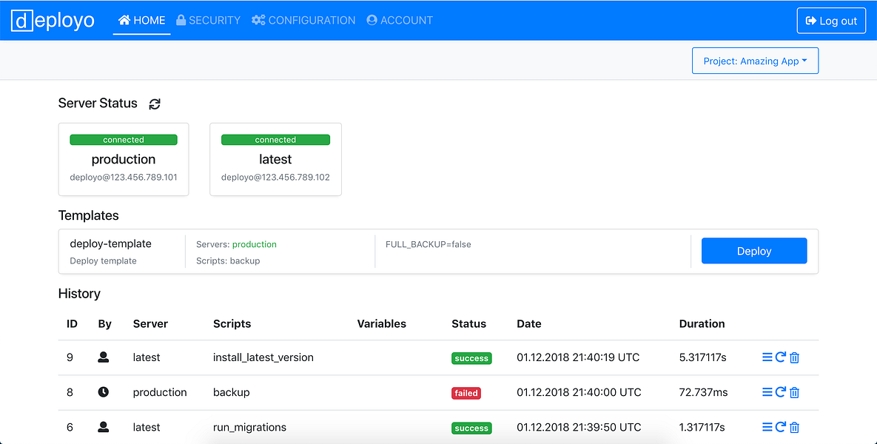The image size is (877, 444).
Task: Select the latest server card
Action: (x=275, y=159)
